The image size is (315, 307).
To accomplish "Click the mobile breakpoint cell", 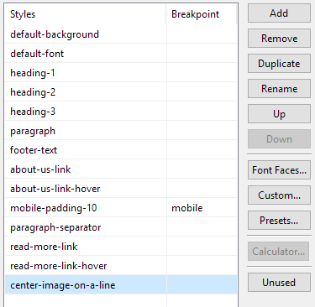I will pyautogui.click(x=202, y=208).
